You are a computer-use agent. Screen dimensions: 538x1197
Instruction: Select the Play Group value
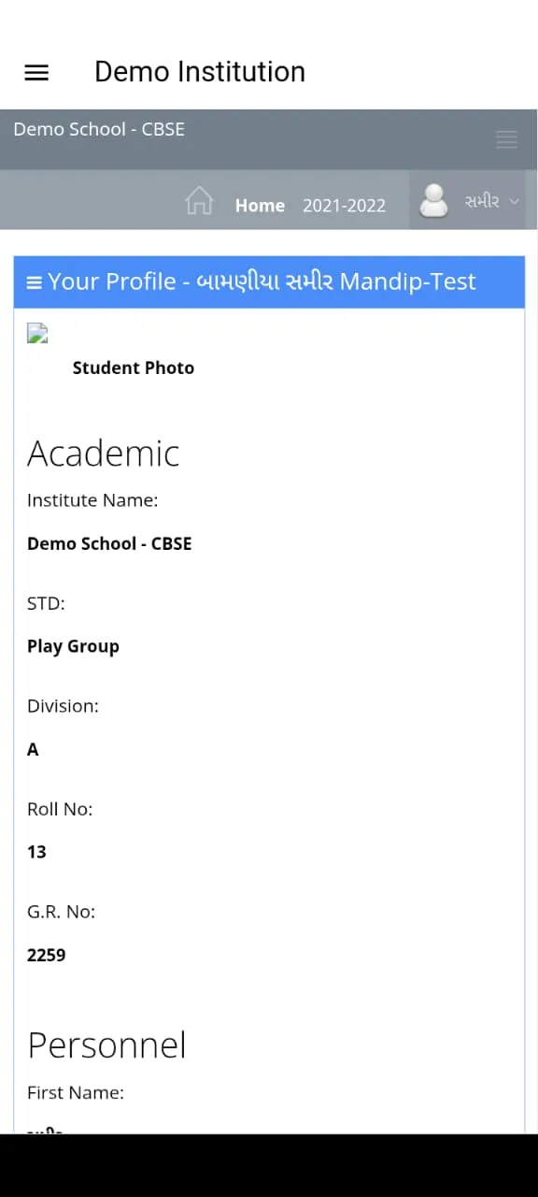pos(73,646)
